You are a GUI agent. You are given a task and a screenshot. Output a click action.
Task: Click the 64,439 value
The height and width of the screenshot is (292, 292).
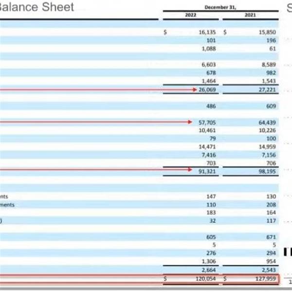267,123
